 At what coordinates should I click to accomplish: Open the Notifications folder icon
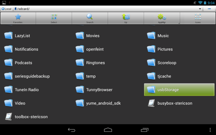(8, 49)
